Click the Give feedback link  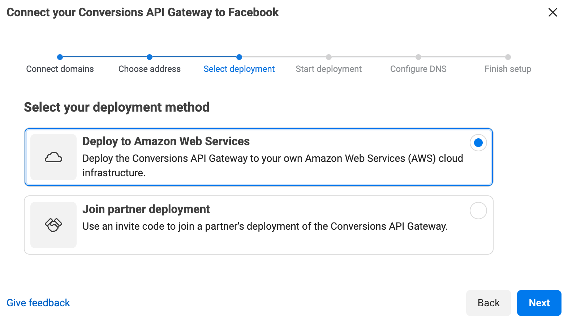click(x=38, y=303)
